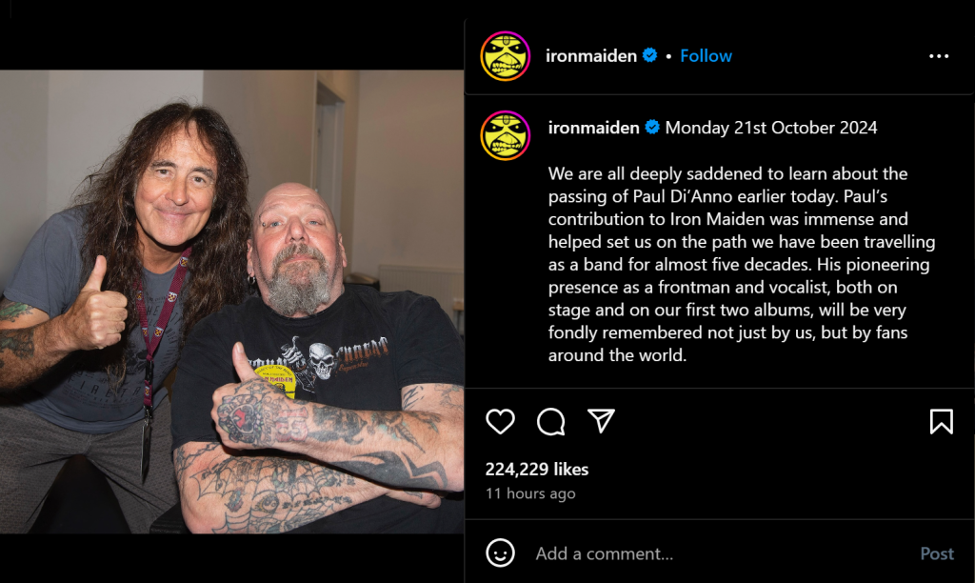Click the caption text about Paul Di'Anno
This screenshot has height=583, width=975.
click(x=741, y=264)
